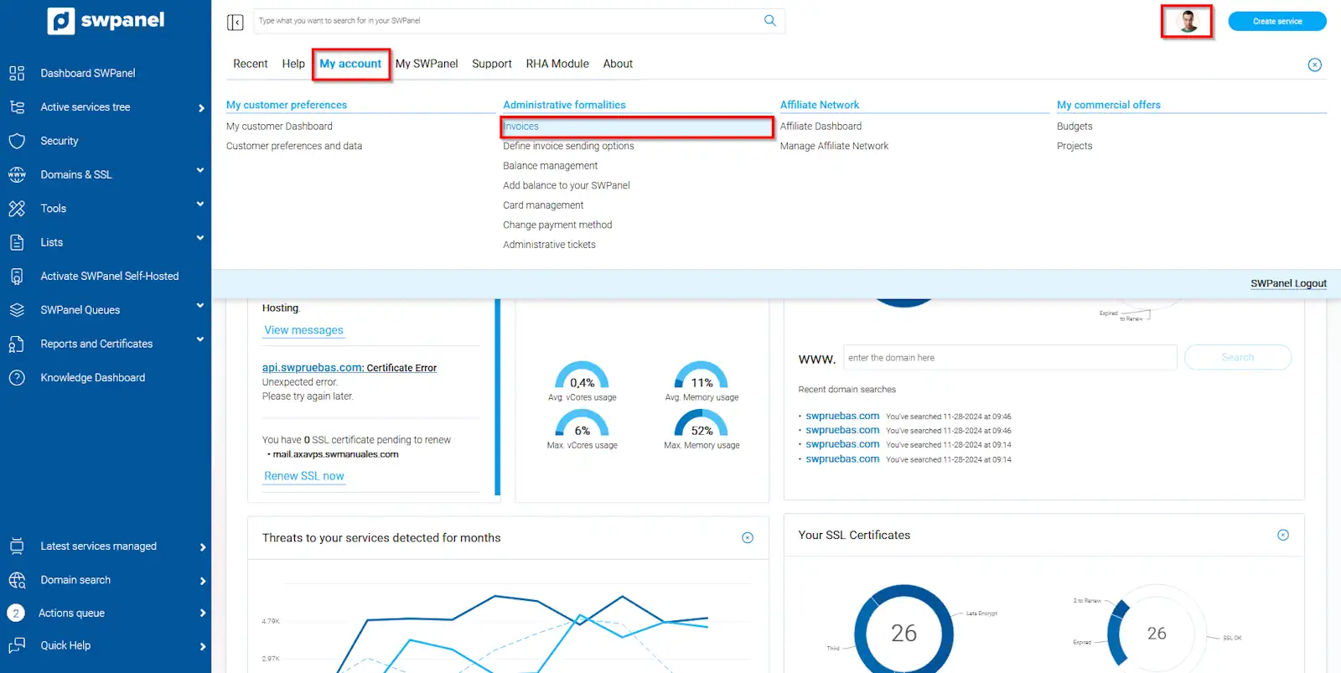Image resolution: width=1341 pixels, height=673 pixels.
Task: Open the user profile avatar
Action: click(x=1187, y=21)
